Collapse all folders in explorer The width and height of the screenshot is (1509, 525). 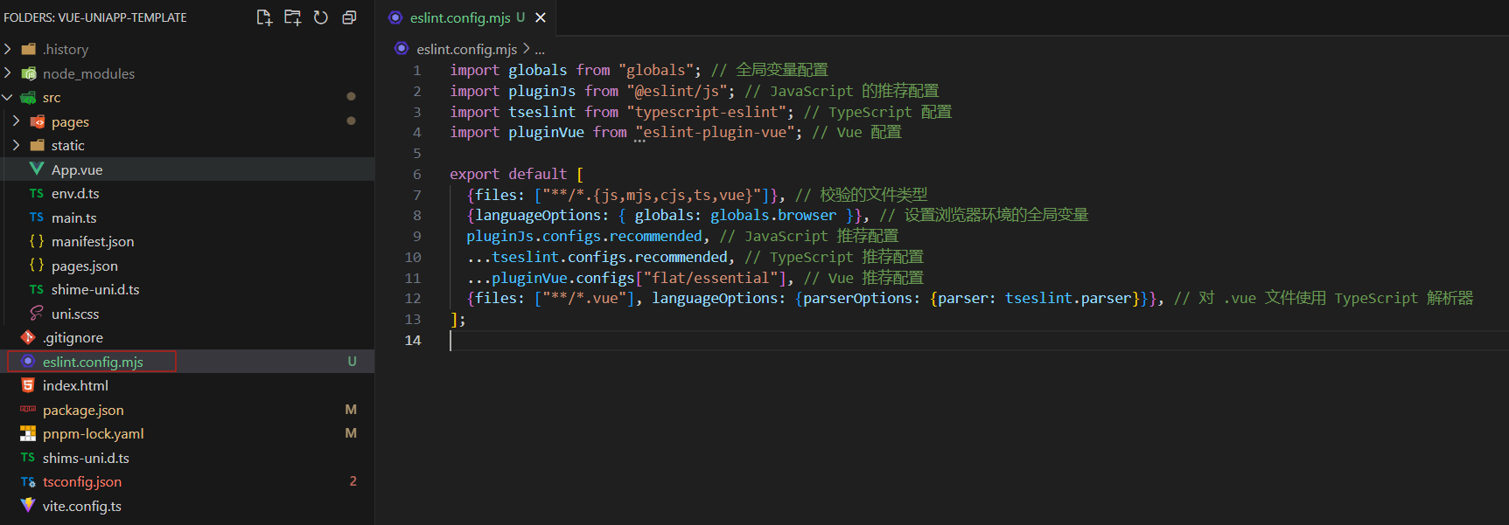[349, 17]
